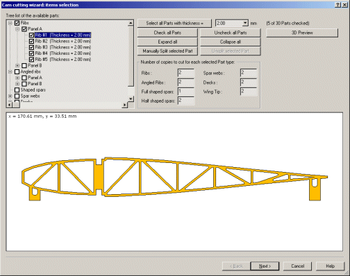Select Rib #4 in the parts tree
Screen dimensions: 350x276
pyautogui.click(x=62, y=53)
